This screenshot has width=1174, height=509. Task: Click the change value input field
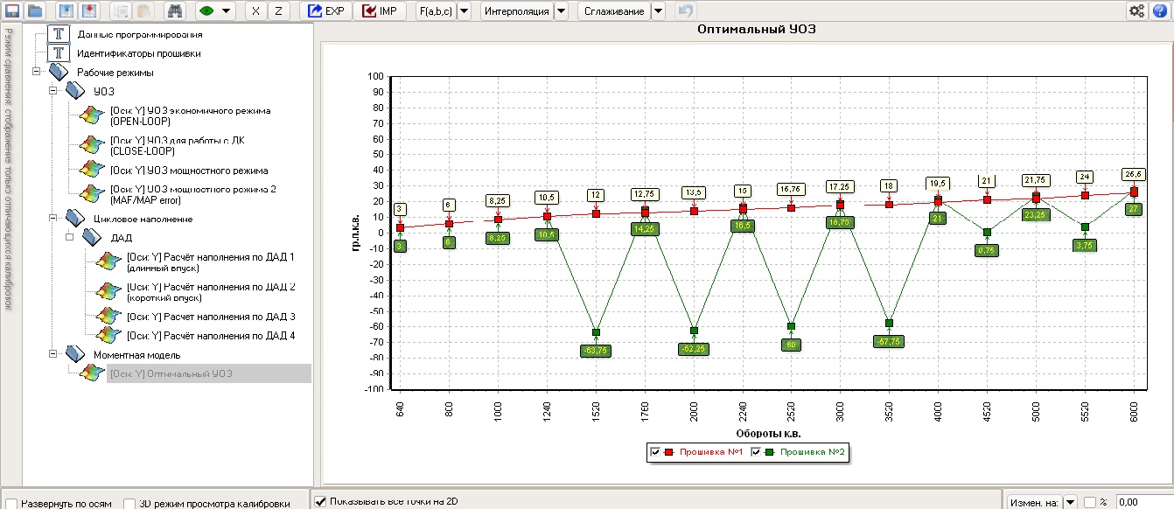click(1143, 502)
